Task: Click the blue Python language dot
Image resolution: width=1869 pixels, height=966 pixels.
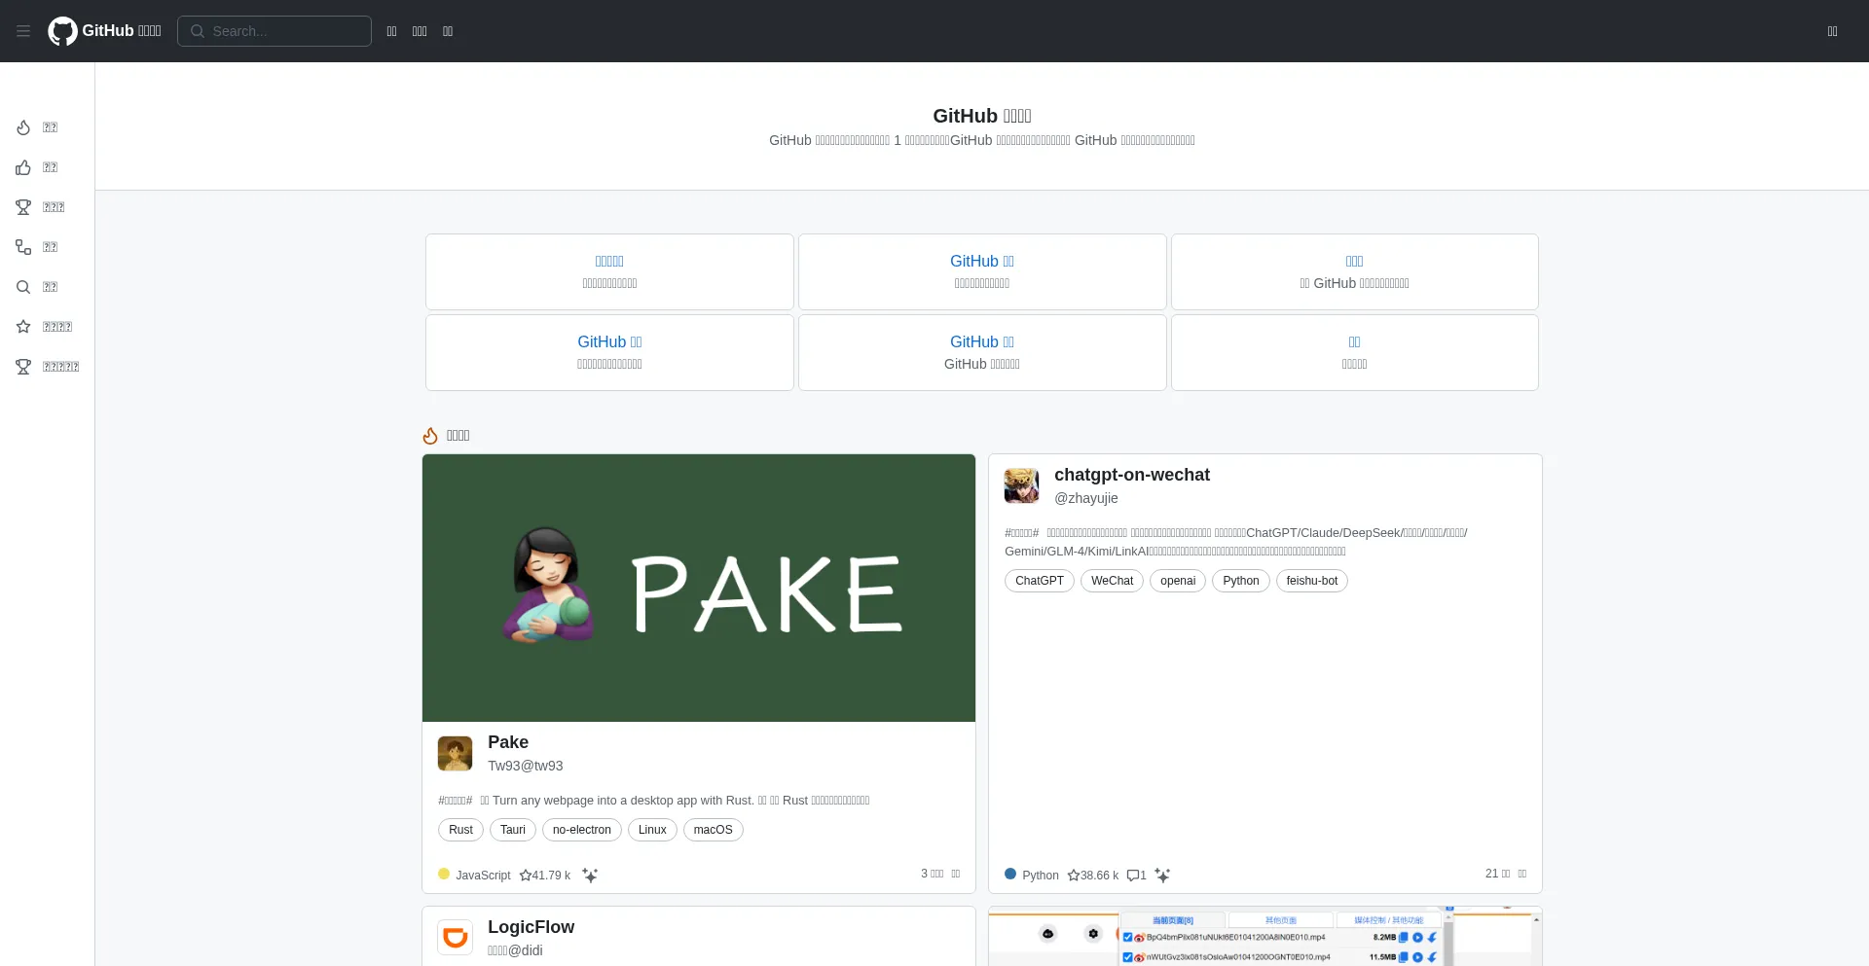Action: click(1010, 874)
